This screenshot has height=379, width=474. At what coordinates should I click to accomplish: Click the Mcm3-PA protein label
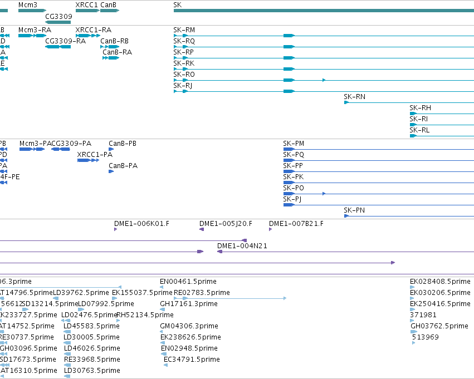pyautogui.click(x=35, y=144)
